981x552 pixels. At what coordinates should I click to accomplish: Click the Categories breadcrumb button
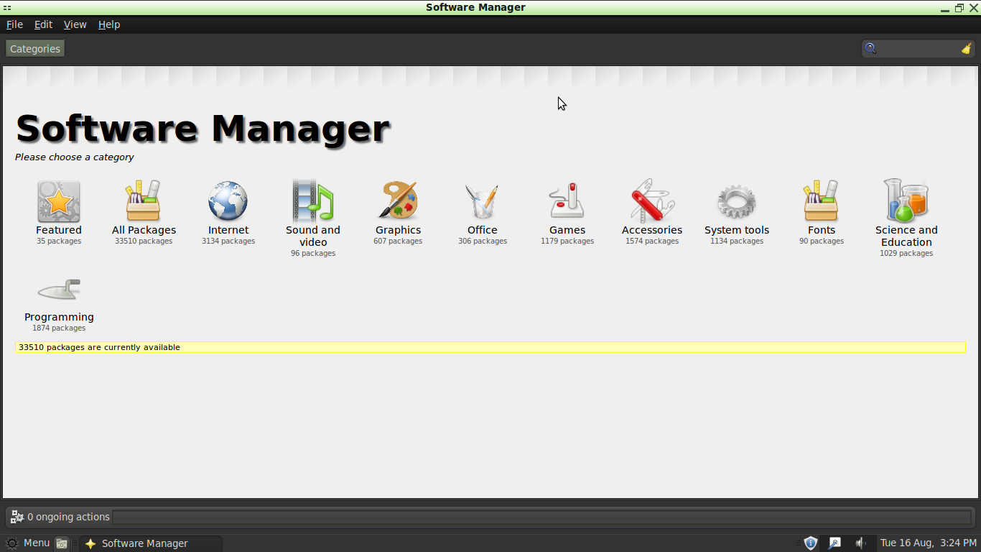point(34,48)
